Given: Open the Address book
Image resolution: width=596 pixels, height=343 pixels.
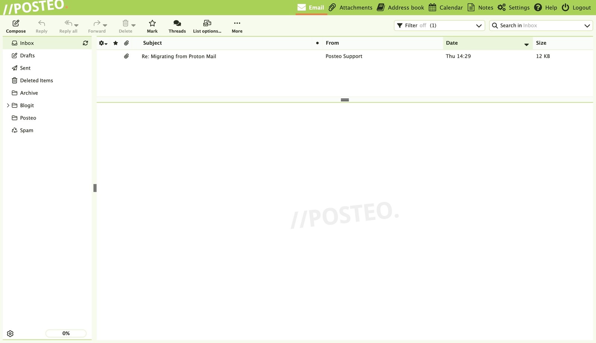Looking at the screenshot, I should [x=400, y=7].
